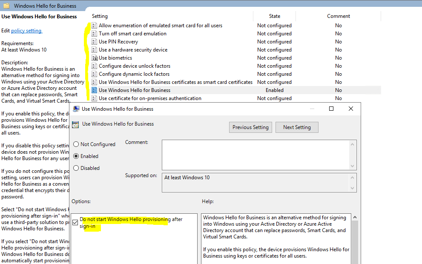Viewport: 422px width, 264px height.
Task: Click the Use biometrics folder-policy icon
Action: pos(95,58)
